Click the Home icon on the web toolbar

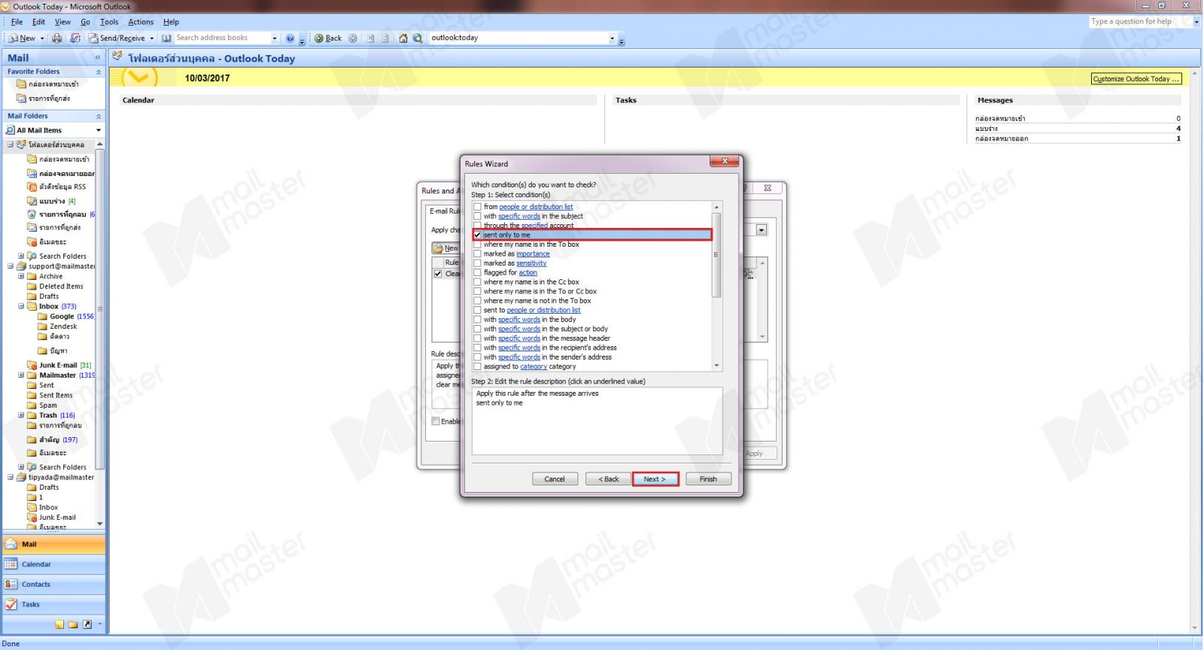click(x=403, y=38)
